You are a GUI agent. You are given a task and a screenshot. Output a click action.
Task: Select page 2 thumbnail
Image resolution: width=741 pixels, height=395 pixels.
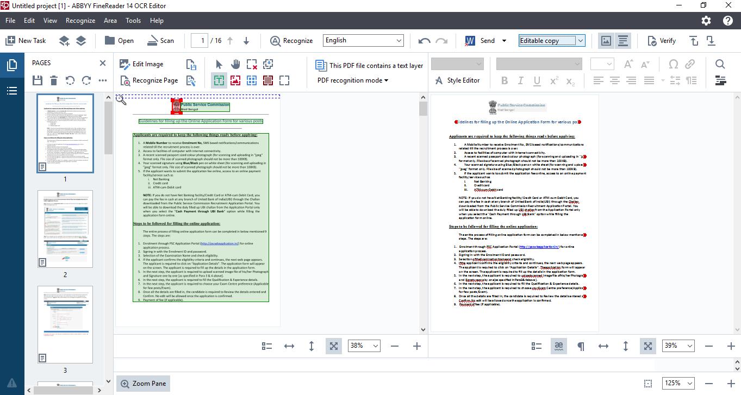pyautogui.click(x=65, y=229)
